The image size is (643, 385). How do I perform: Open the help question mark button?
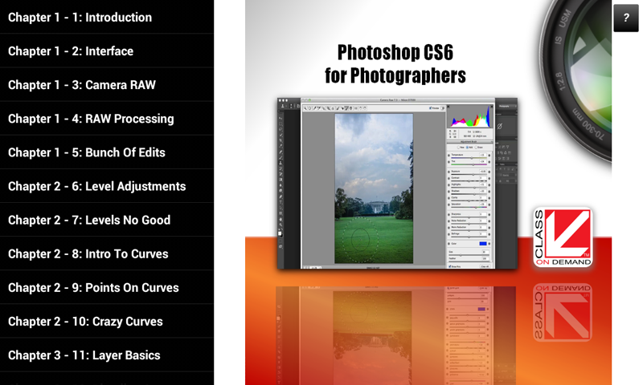pos(626,18)
